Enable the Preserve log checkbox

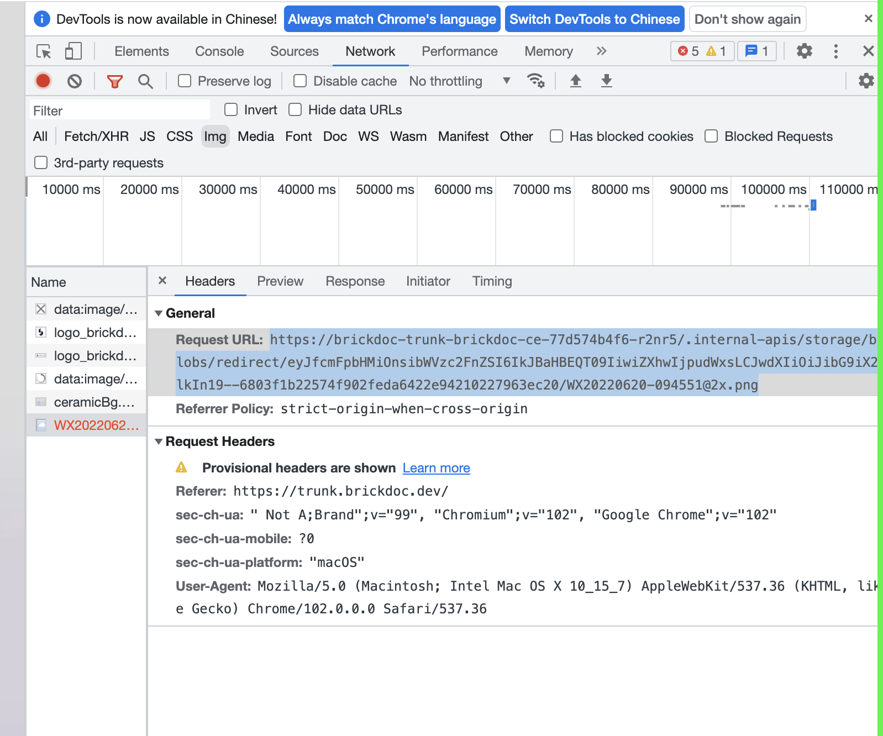(185, 81)
